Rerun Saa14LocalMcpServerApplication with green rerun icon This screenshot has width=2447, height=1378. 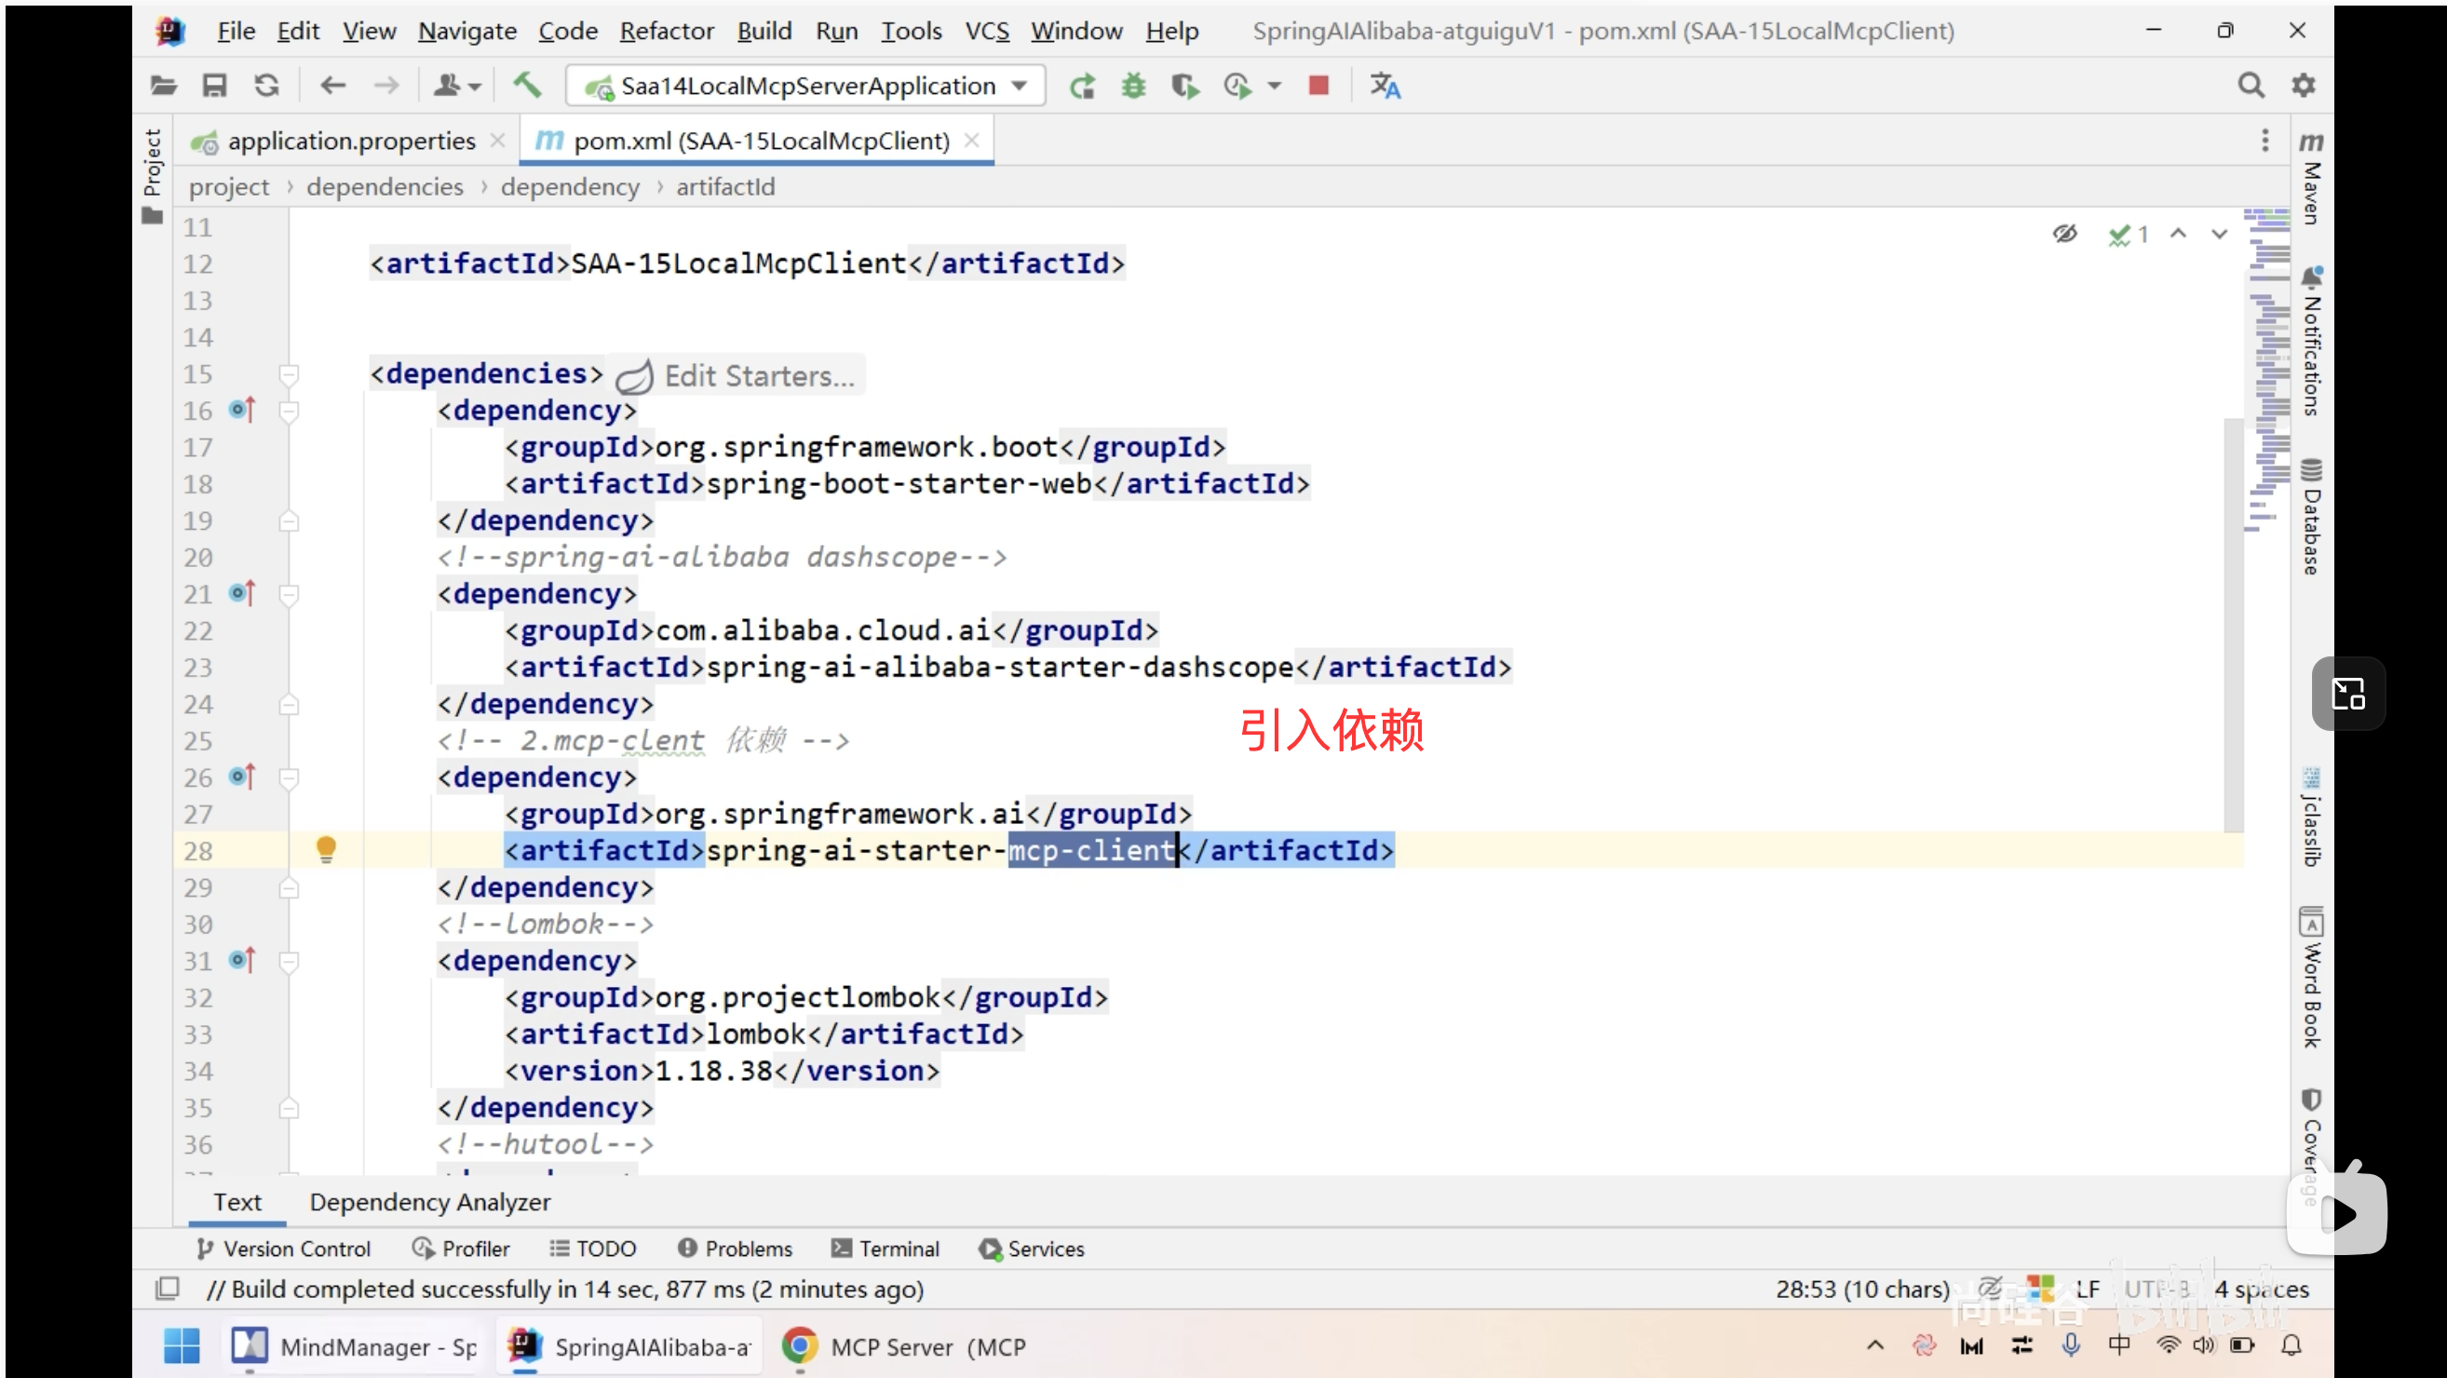pos(1082,87)
